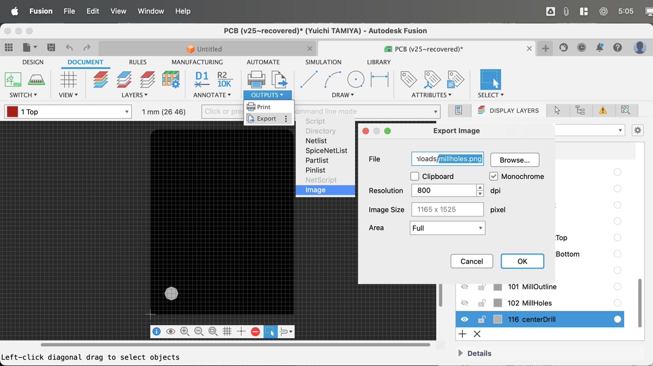
Task: Click the red Stop icon in canvas toolbar
Action: 255,331
